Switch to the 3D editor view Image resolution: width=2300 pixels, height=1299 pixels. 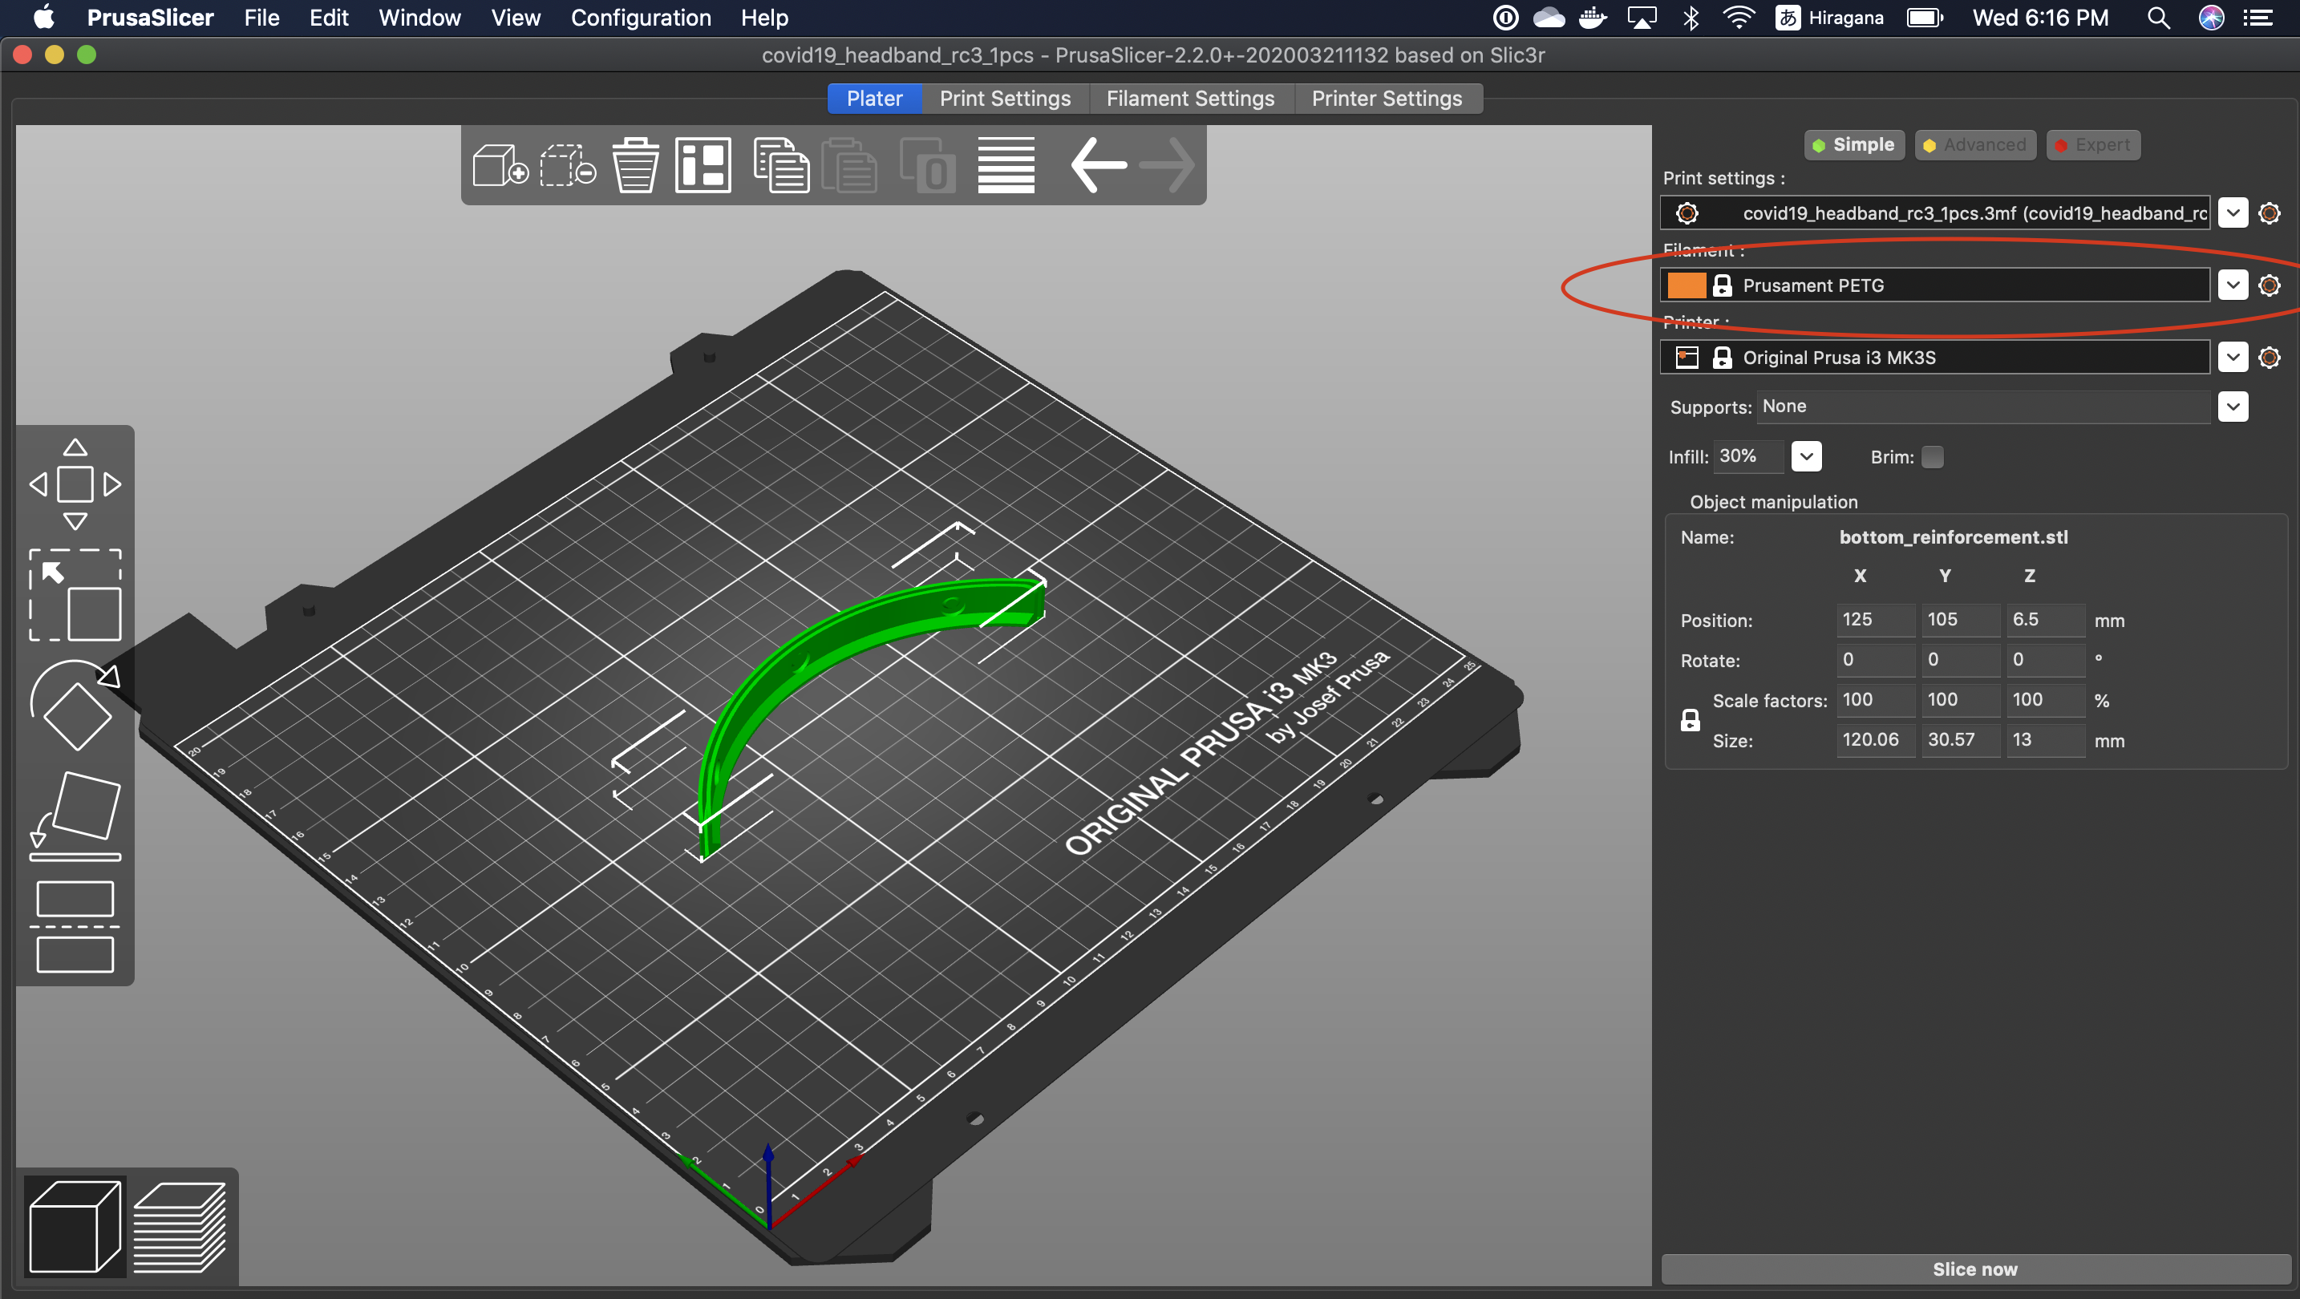tap(75, 1225)
